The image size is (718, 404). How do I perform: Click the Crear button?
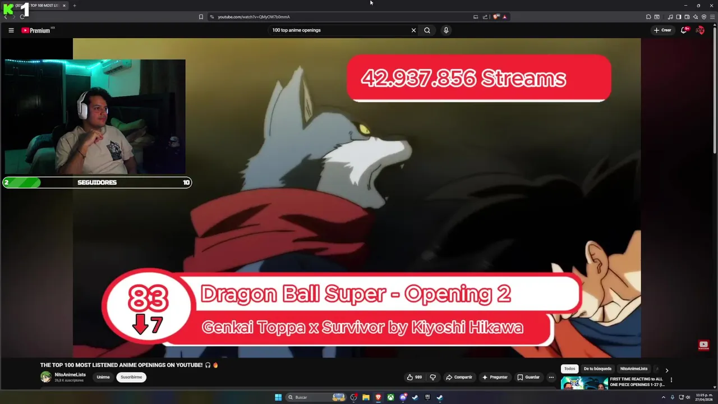tap(662, 30)
